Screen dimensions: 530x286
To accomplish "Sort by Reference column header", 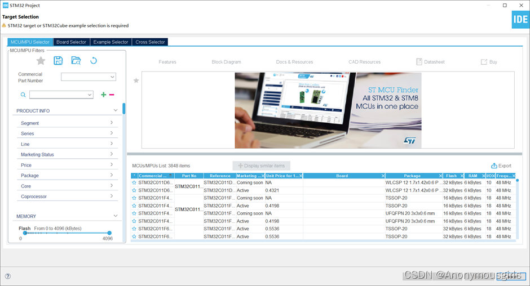I will (220, 176).
